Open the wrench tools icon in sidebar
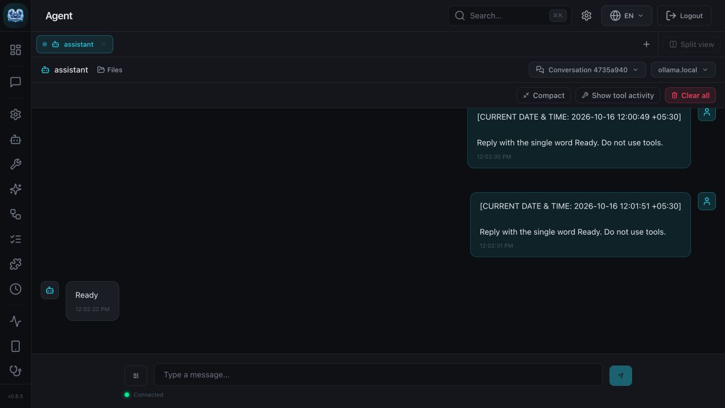The width and height of the screenshot is (725, 408). tap(15, 164)
